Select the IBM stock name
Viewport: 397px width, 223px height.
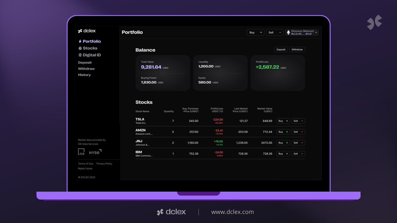(139, 152)
